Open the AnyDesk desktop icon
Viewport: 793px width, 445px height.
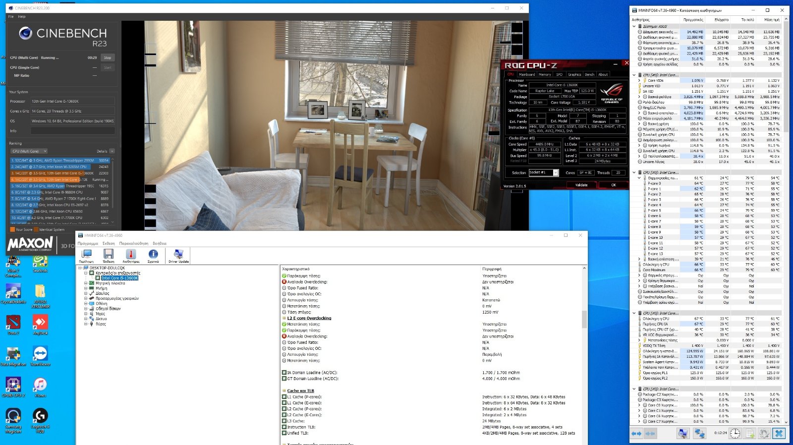[40, 325]
